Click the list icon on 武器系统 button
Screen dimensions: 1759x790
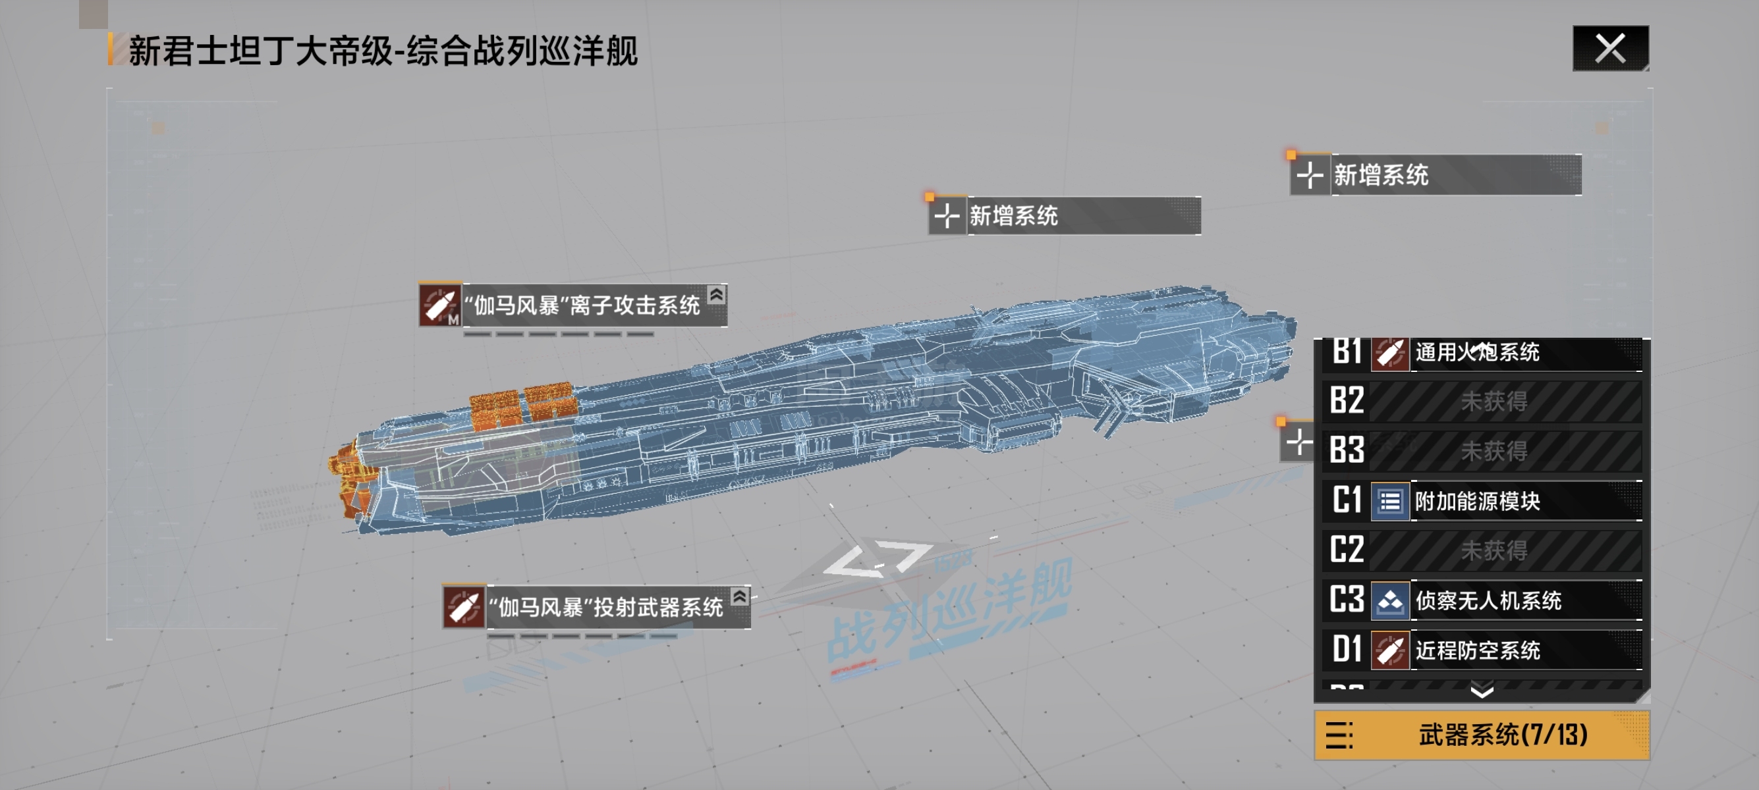[x=1339, y=735]
